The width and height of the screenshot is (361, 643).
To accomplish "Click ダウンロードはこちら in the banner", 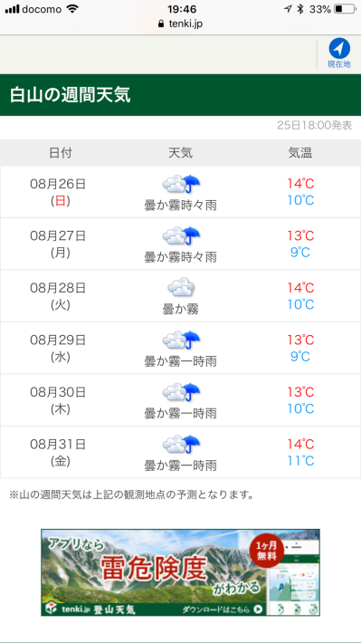I will coord(222,609).
